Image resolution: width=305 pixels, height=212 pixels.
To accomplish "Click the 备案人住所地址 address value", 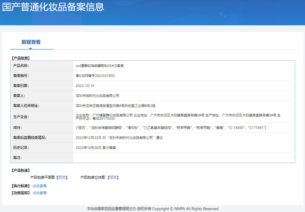I will pos(116,106).
